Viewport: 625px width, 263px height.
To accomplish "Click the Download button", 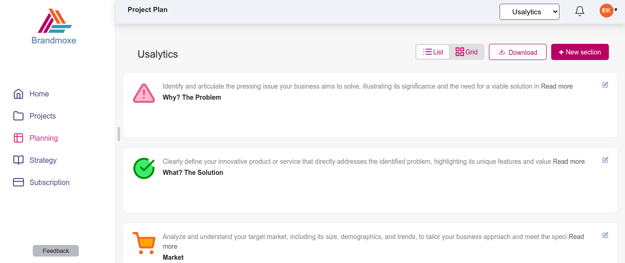I will click(x=518, y=52).
